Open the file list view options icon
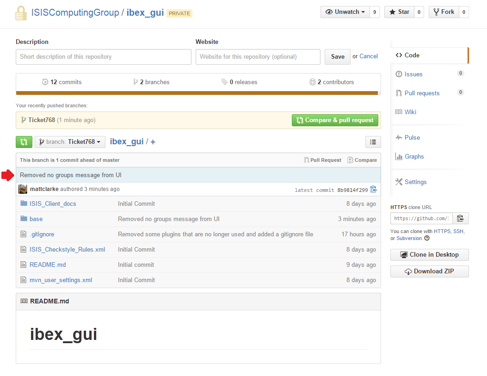The height and width of the screenshot is (376, 487). pos(373,142)
